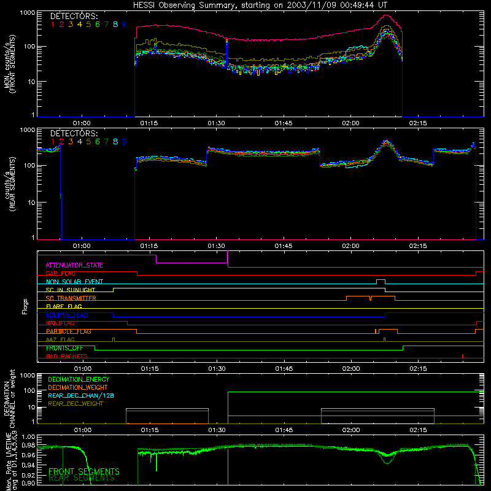
Task: Click the 01:45 tick label under the Flags plot
Action: tap(284, 369)
